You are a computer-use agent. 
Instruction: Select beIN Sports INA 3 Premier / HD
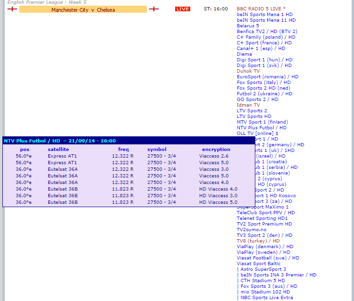278,275
